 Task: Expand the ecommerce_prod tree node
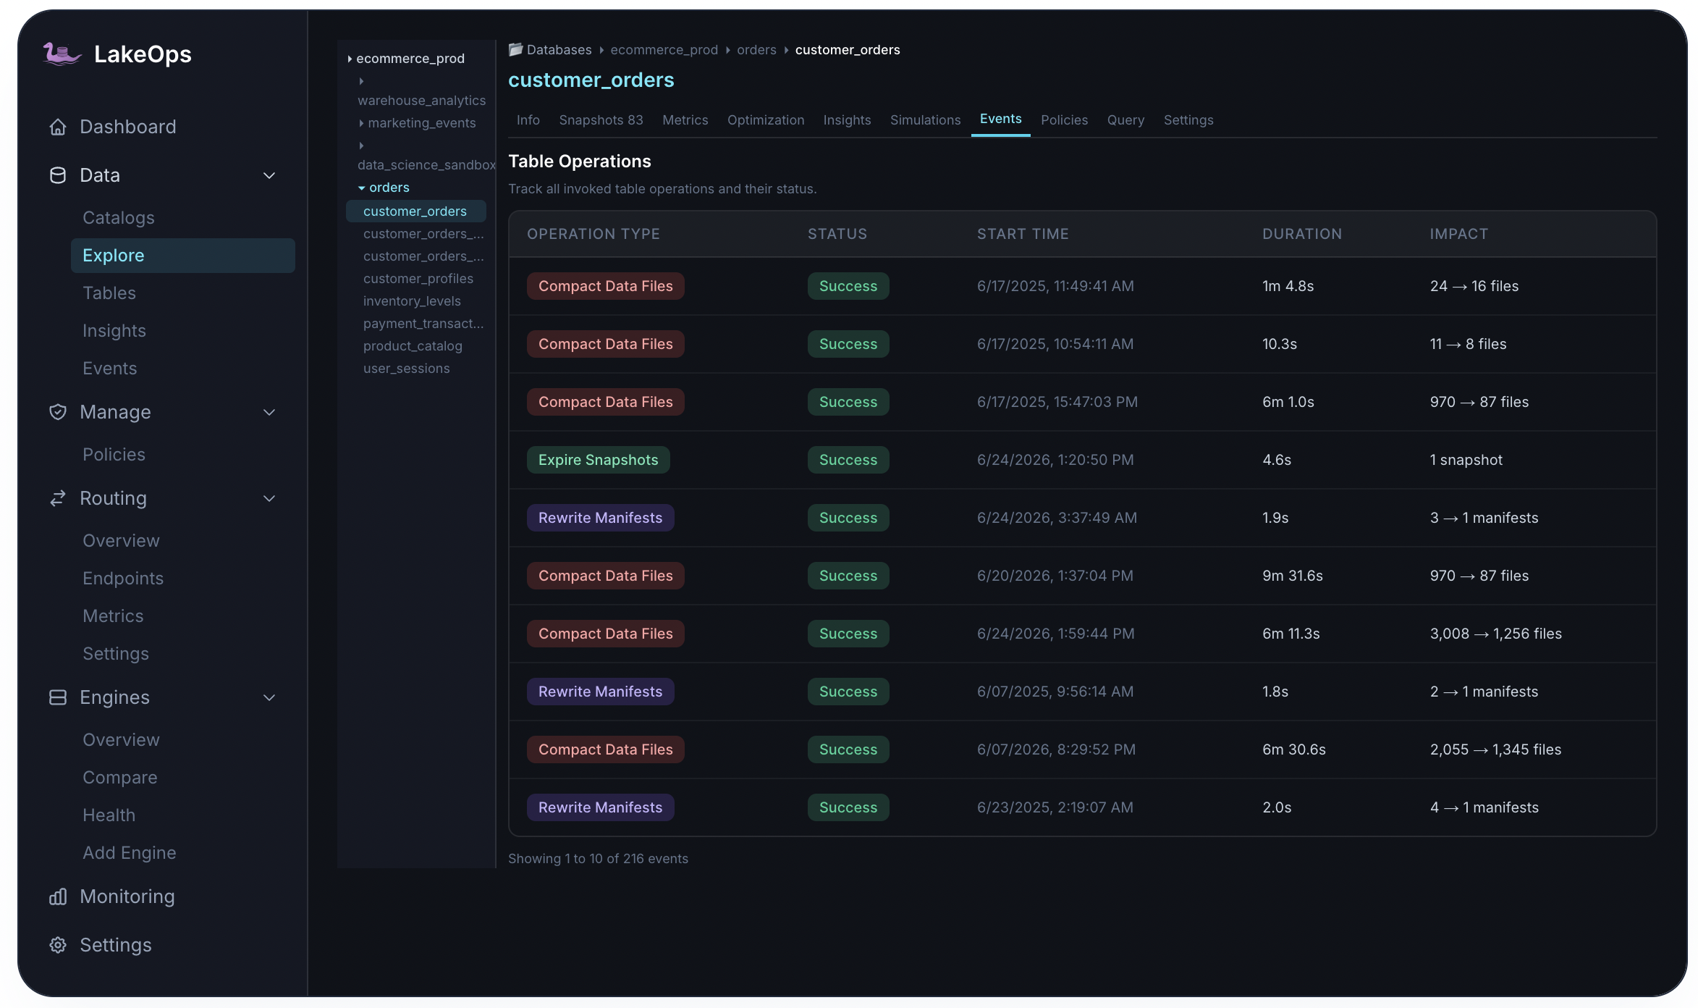(350, 59)
